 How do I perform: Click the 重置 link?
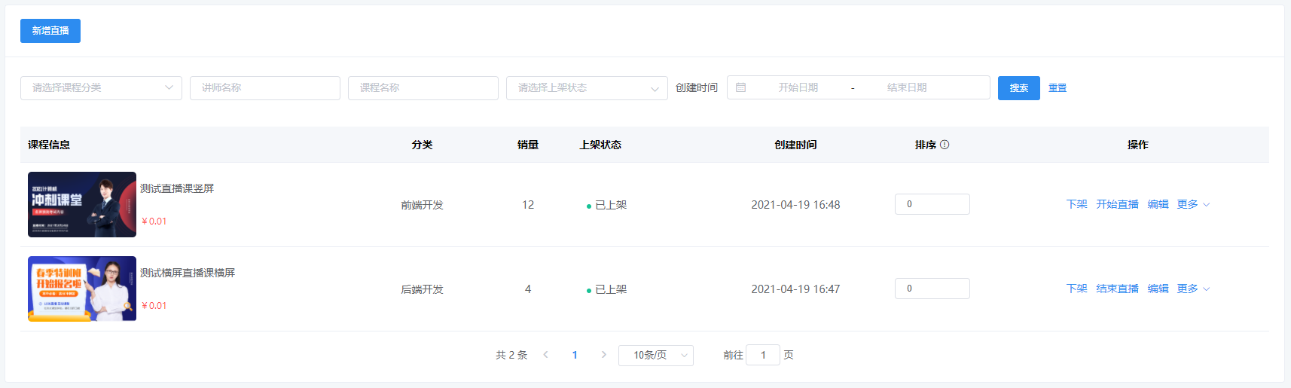point(1058,88)
